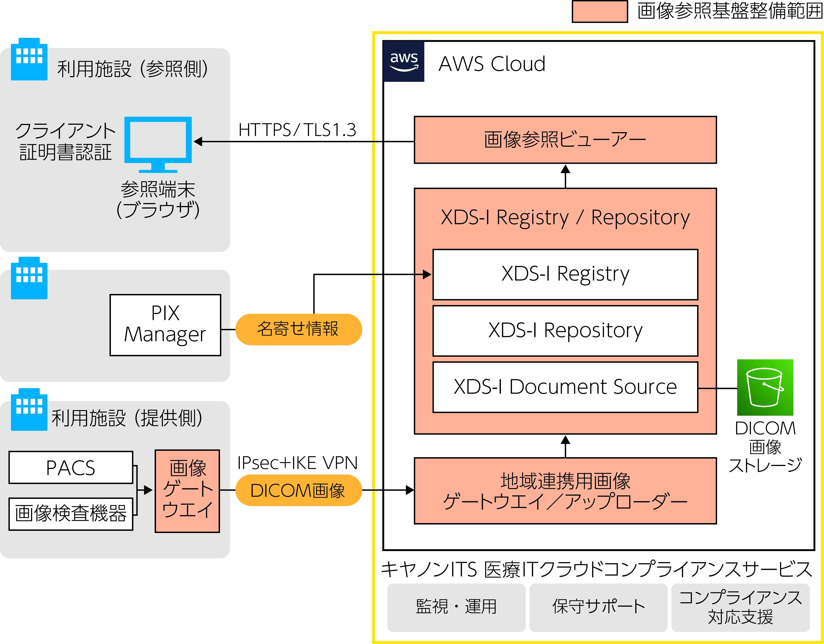The image size is (824, 644).
Task: Select the XDS-I Repository box
Action: click(565, 330)
